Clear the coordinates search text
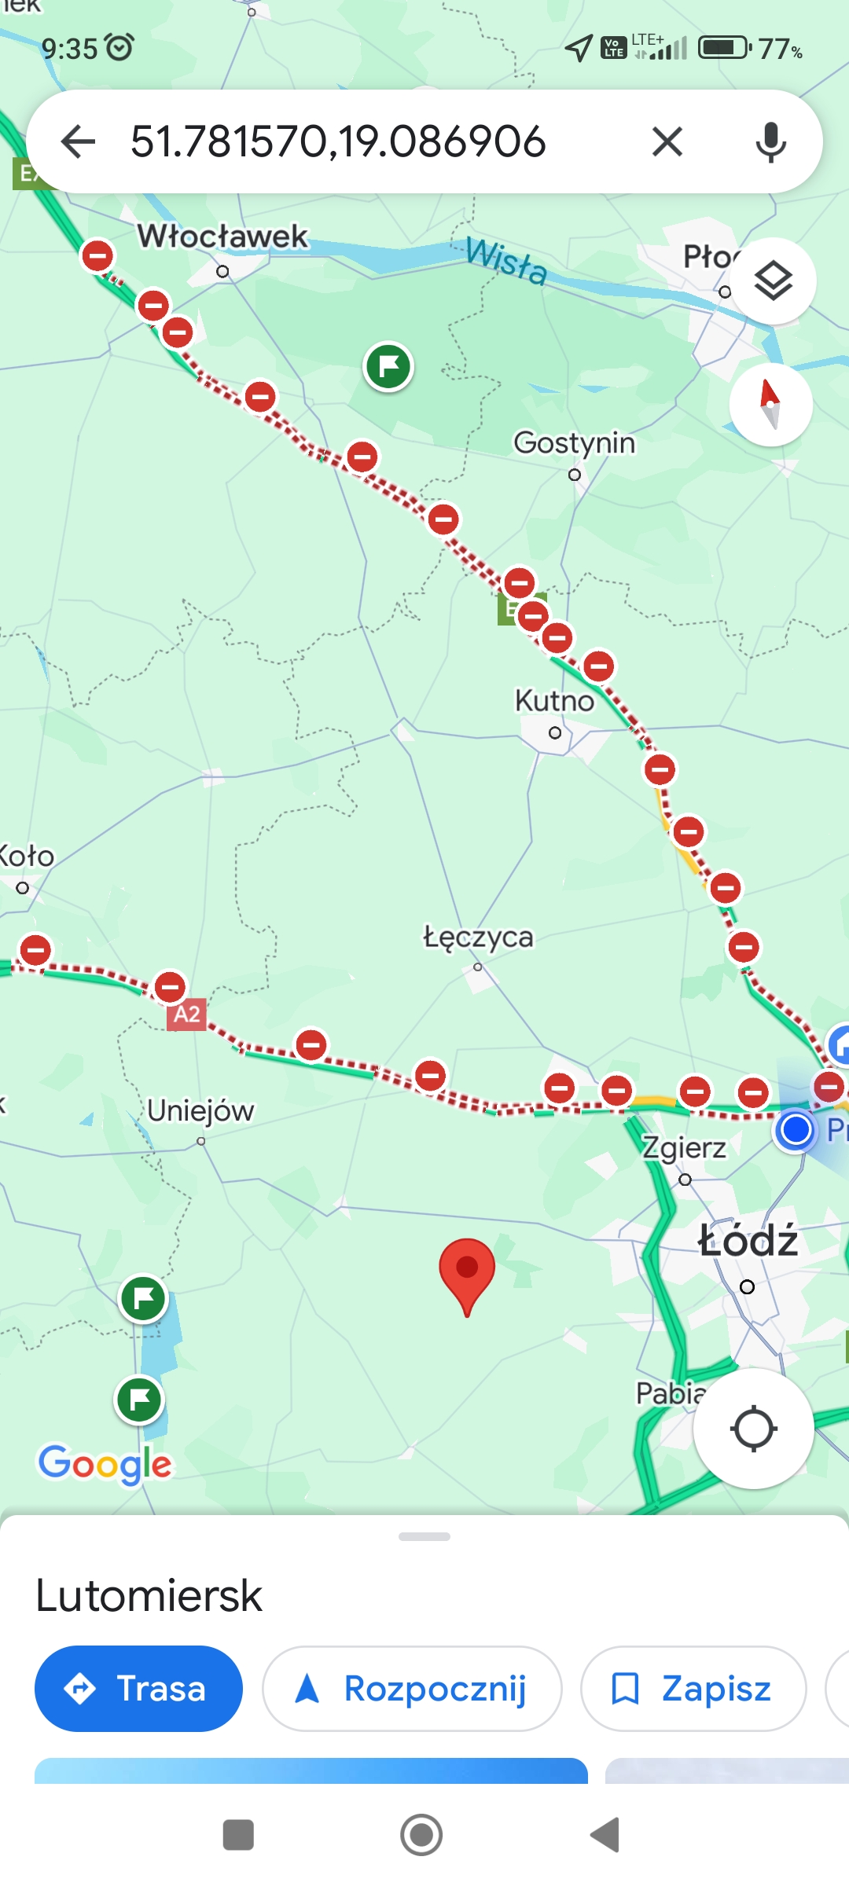 667,142
